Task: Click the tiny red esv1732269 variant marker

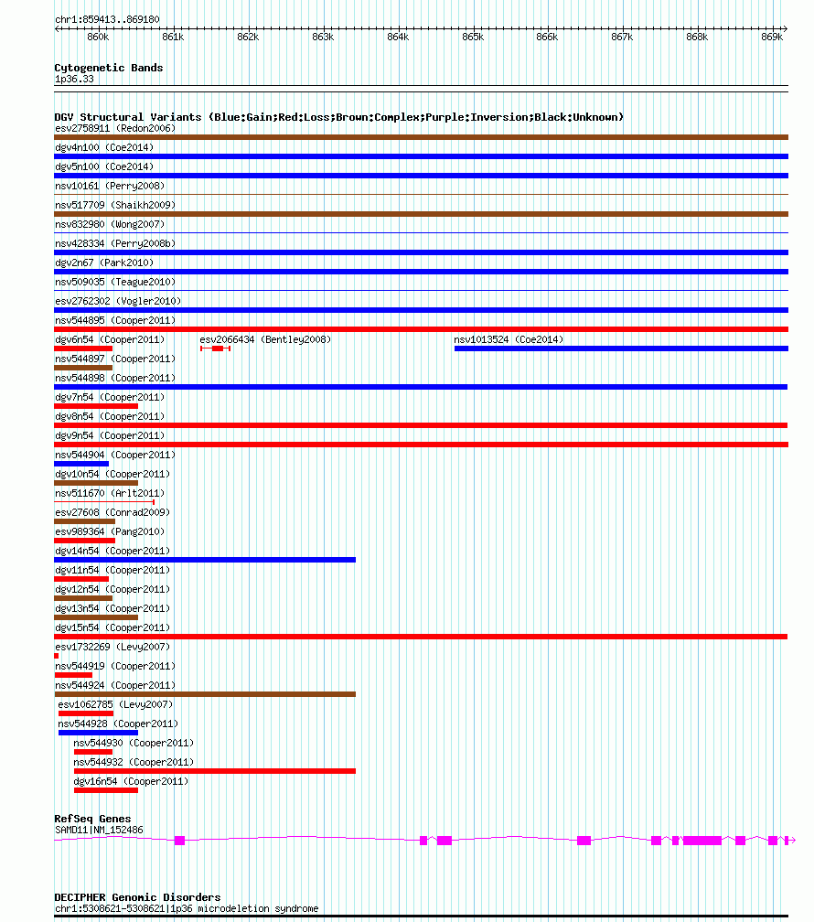Action: coord(57,656)
